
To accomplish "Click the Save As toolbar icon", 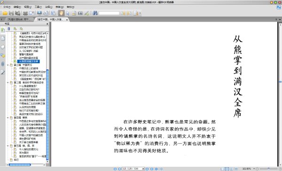I will [18, 13].
